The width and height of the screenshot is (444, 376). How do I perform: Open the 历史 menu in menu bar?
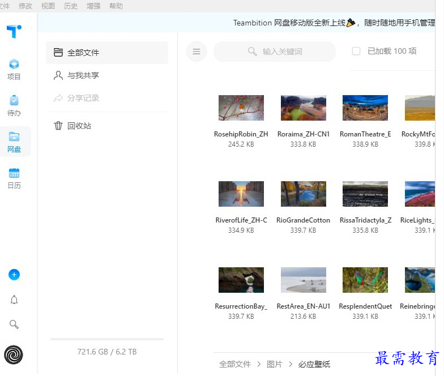tap(71, 6)
